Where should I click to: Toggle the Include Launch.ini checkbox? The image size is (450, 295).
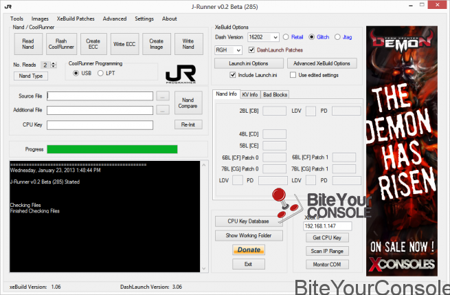point(233,75)
